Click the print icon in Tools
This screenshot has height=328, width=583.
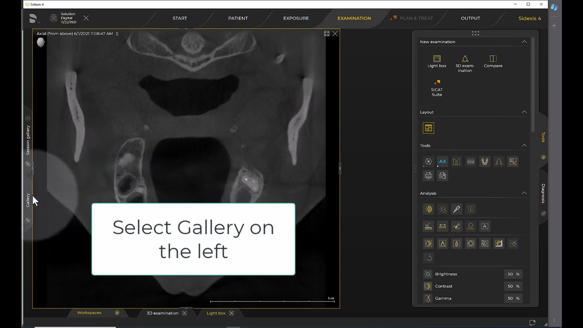coord(428,175)
